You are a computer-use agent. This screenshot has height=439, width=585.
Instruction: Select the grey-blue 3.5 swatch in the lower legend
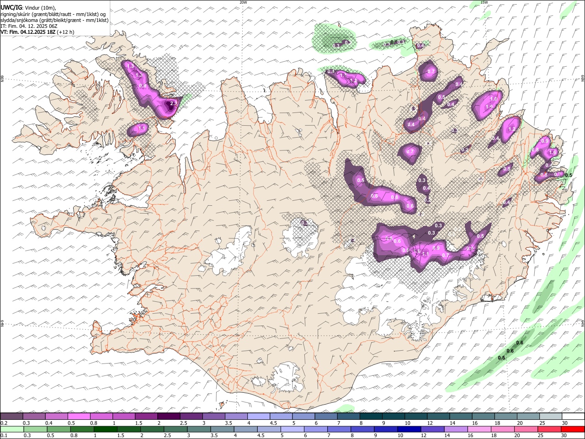[x=222, y=429]
